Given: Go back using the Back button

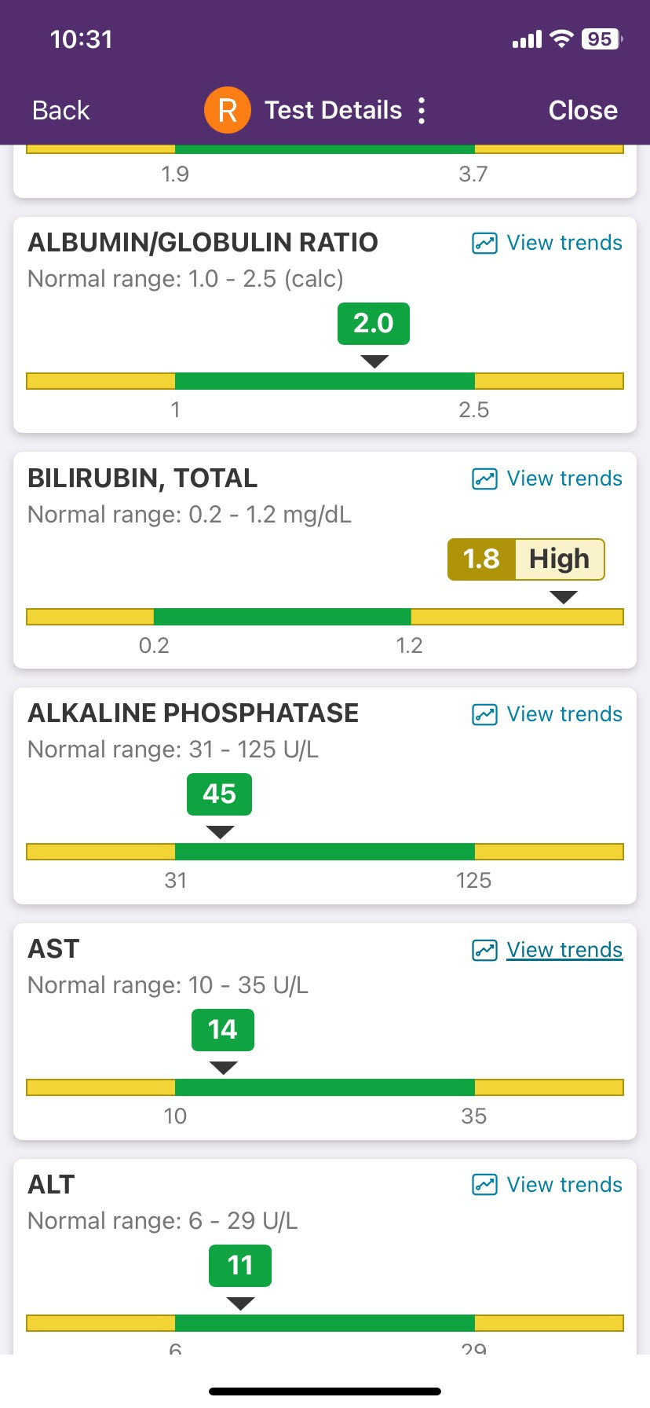Looking at the screenshot, I should (x=61, y=111).
